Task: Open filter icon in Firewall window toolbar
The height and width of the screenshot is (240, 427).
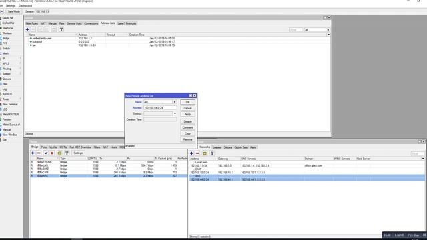Action: pos(61,29)
